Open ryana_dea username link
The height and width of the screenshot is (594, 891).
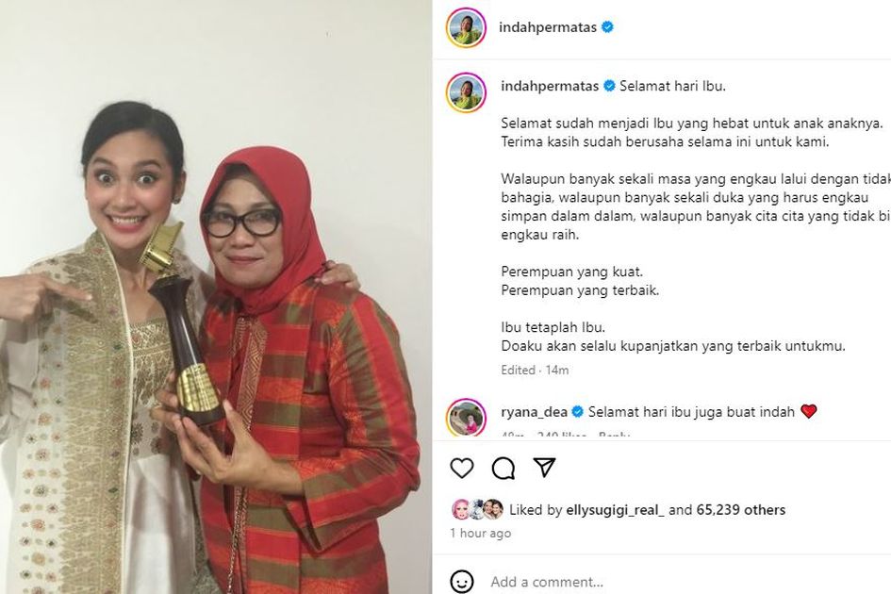tap(535, 412)
